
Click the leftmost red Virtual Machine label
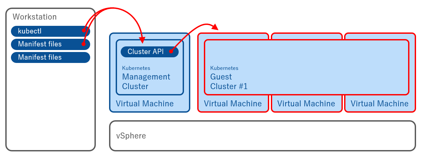[233, 104]
